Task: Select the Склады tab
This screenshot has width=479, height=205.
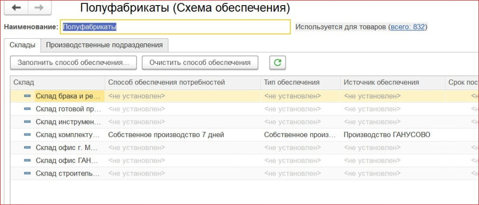Action: [22, 45]
